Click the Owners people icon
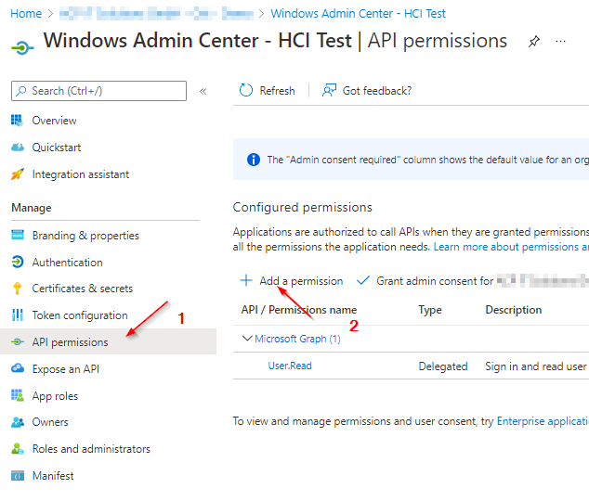 tap(18, 422)
